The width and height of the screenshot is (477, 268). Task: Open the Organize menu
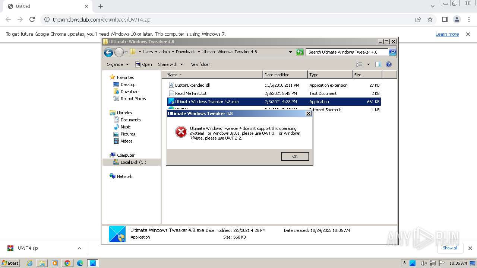click(117, 64)
